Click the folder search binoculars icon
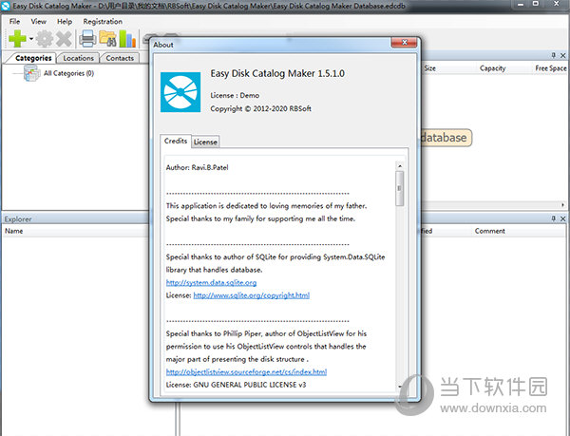Viewport: 570px width, 436px height. coord(107,39)
